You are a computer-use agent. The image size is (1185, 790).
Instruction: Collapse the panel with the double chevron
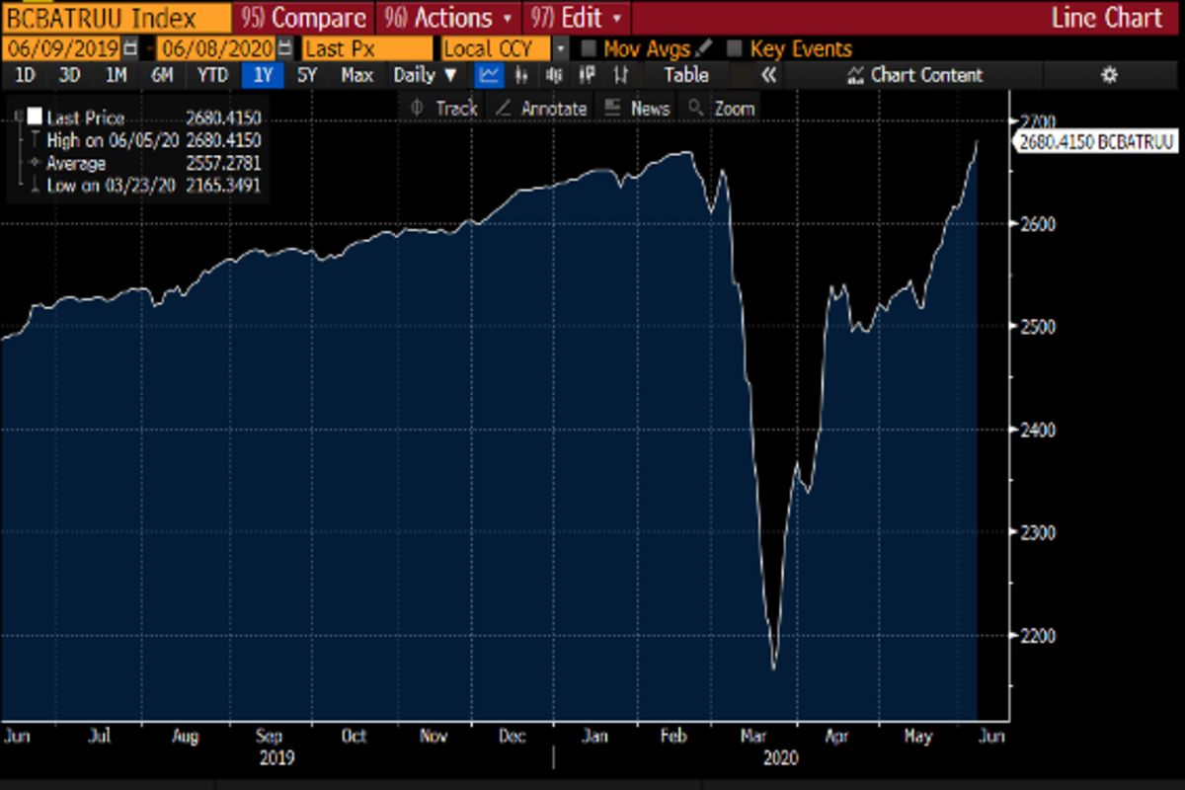768,75
